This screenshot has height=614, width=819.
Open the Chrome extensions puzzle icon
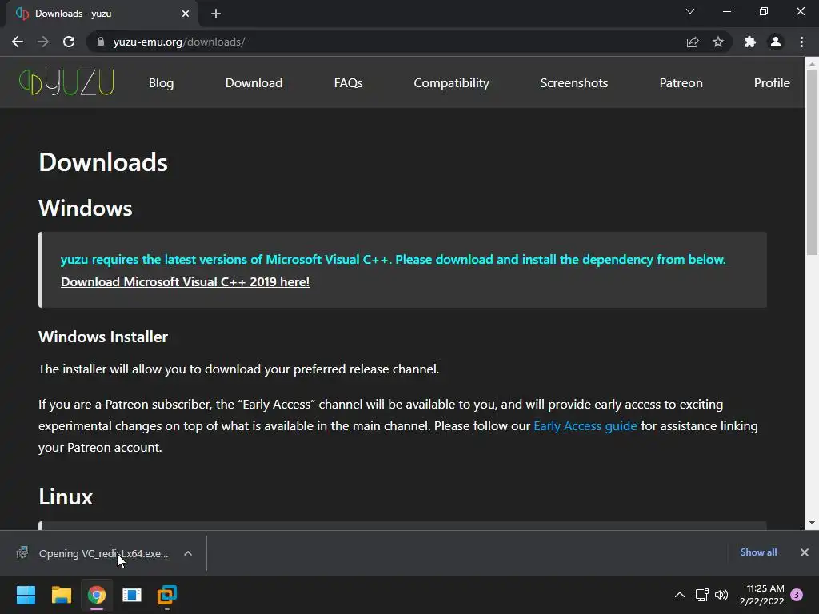749,42
